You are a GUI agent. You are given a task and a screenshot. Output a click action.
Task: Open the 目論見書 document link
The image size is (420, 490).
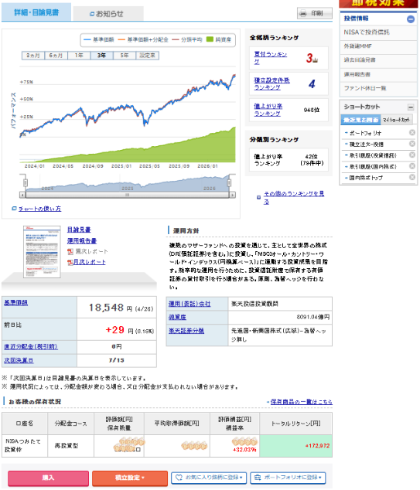pyautogui.click(x=79, y=230)
